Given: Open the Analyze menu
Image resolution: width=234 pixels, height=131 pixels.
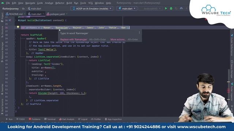Looking at the screenshot, I should (49, 3).
